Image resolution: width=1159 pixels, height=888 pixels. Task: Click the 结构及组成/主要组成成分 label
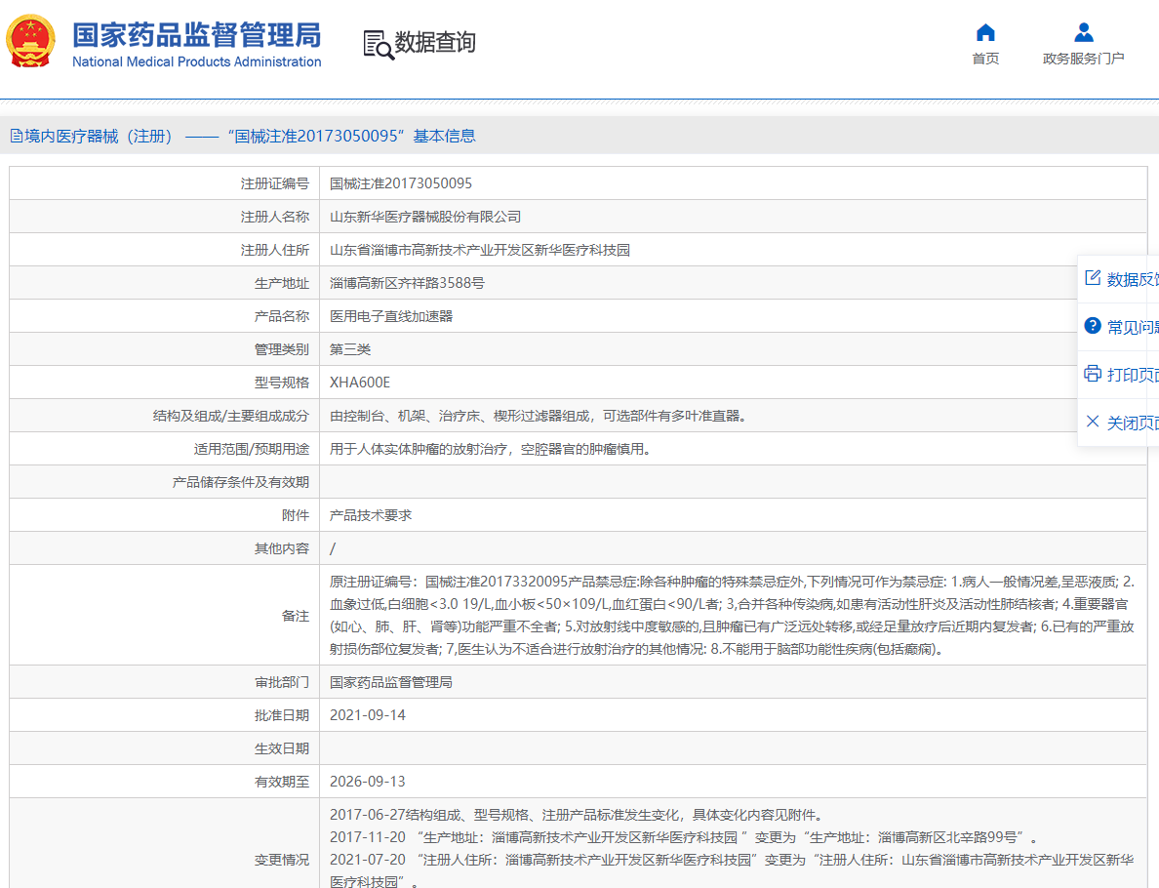pos(230,416)
